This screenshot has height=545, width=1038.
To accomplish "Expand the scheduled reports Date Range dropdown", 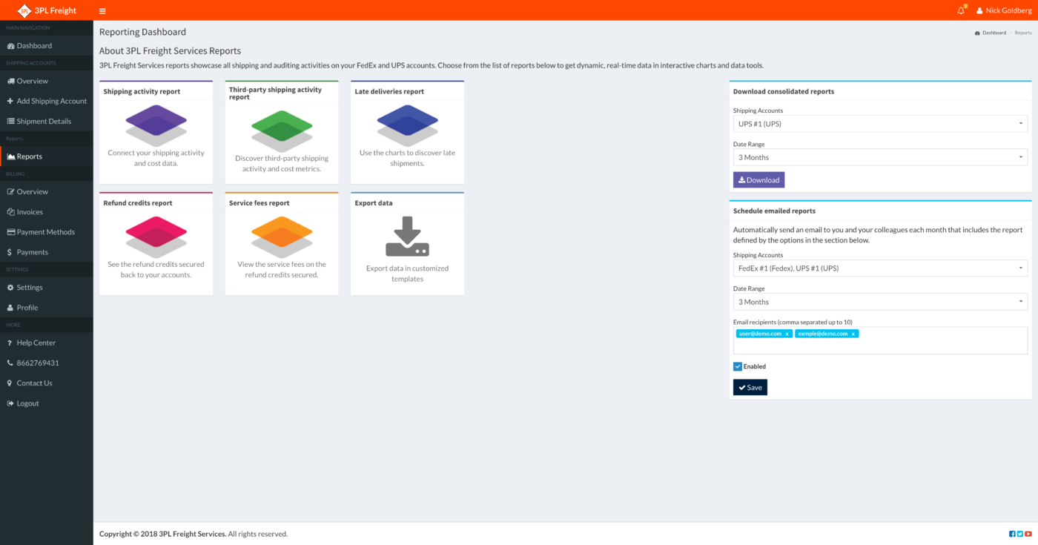I will pyautogui.click(x=880, y=302).
